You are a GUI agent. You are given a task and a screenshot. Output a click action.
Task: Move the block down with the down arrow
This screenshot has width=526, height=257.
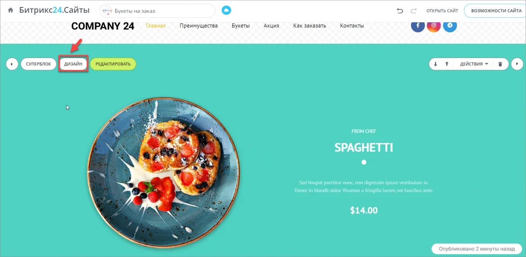coord(436,64)
